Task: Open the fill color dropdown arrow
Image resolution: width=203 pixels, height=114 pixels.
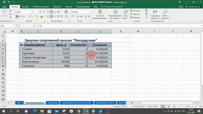Action: click(x=39, y=16)
